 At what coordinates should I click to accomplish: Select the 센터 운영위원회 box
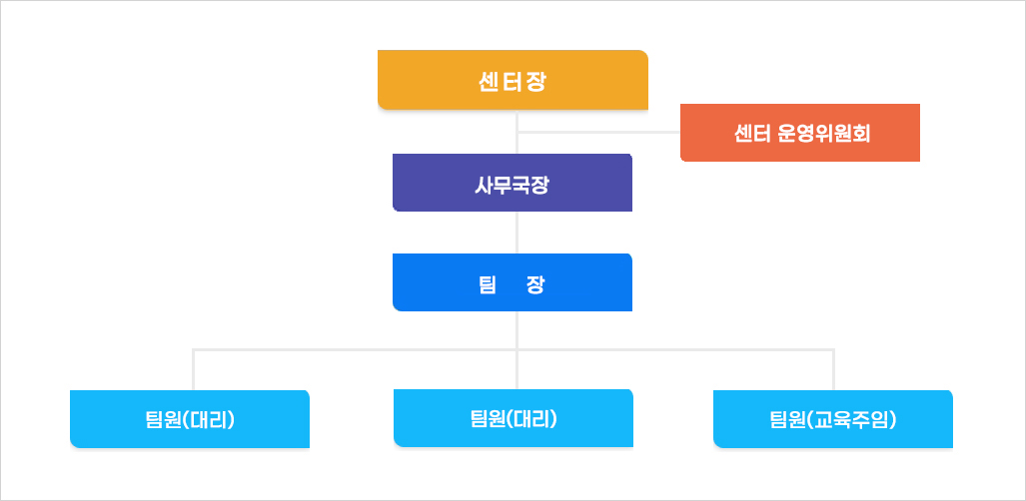799,133
